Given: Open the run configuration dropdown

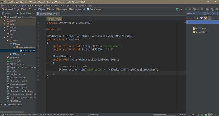Looking at the screenshot, I should [x=182, y=9].
